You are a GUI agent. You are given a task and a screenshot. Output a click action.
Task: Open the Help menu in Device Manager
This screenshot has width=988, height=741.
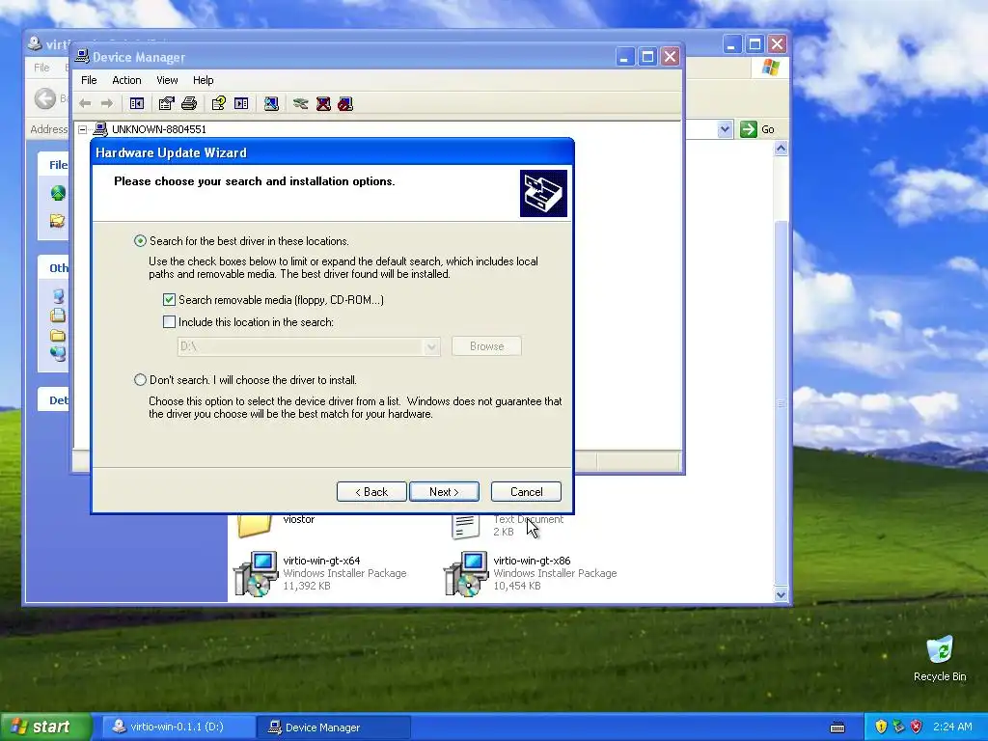203,80
